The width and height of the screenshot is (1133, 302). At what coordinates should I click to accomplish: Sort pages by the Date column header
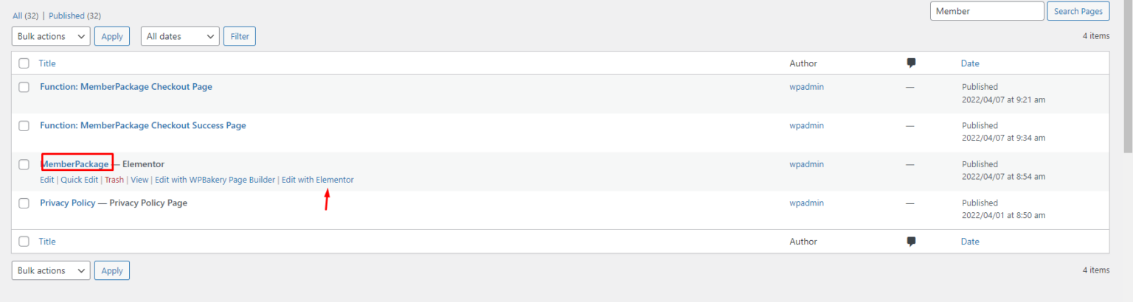(970, 64)
